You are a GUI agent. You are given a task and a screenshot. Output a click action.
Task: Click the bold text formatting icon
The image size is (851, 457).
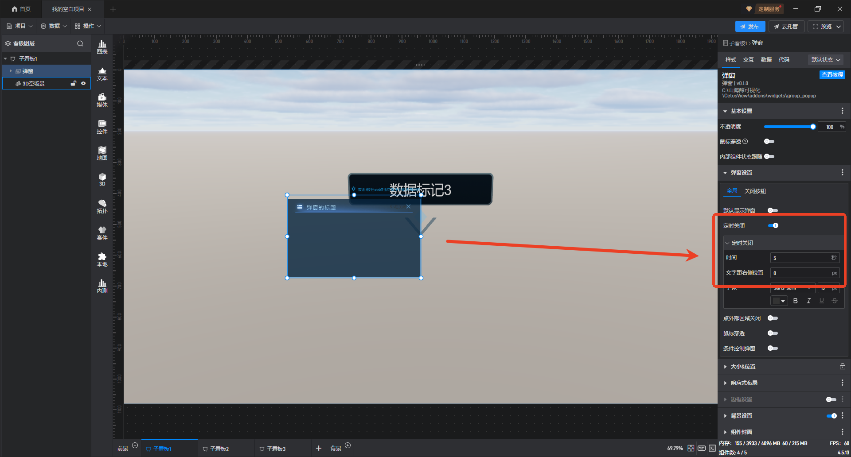pos(795,301)
